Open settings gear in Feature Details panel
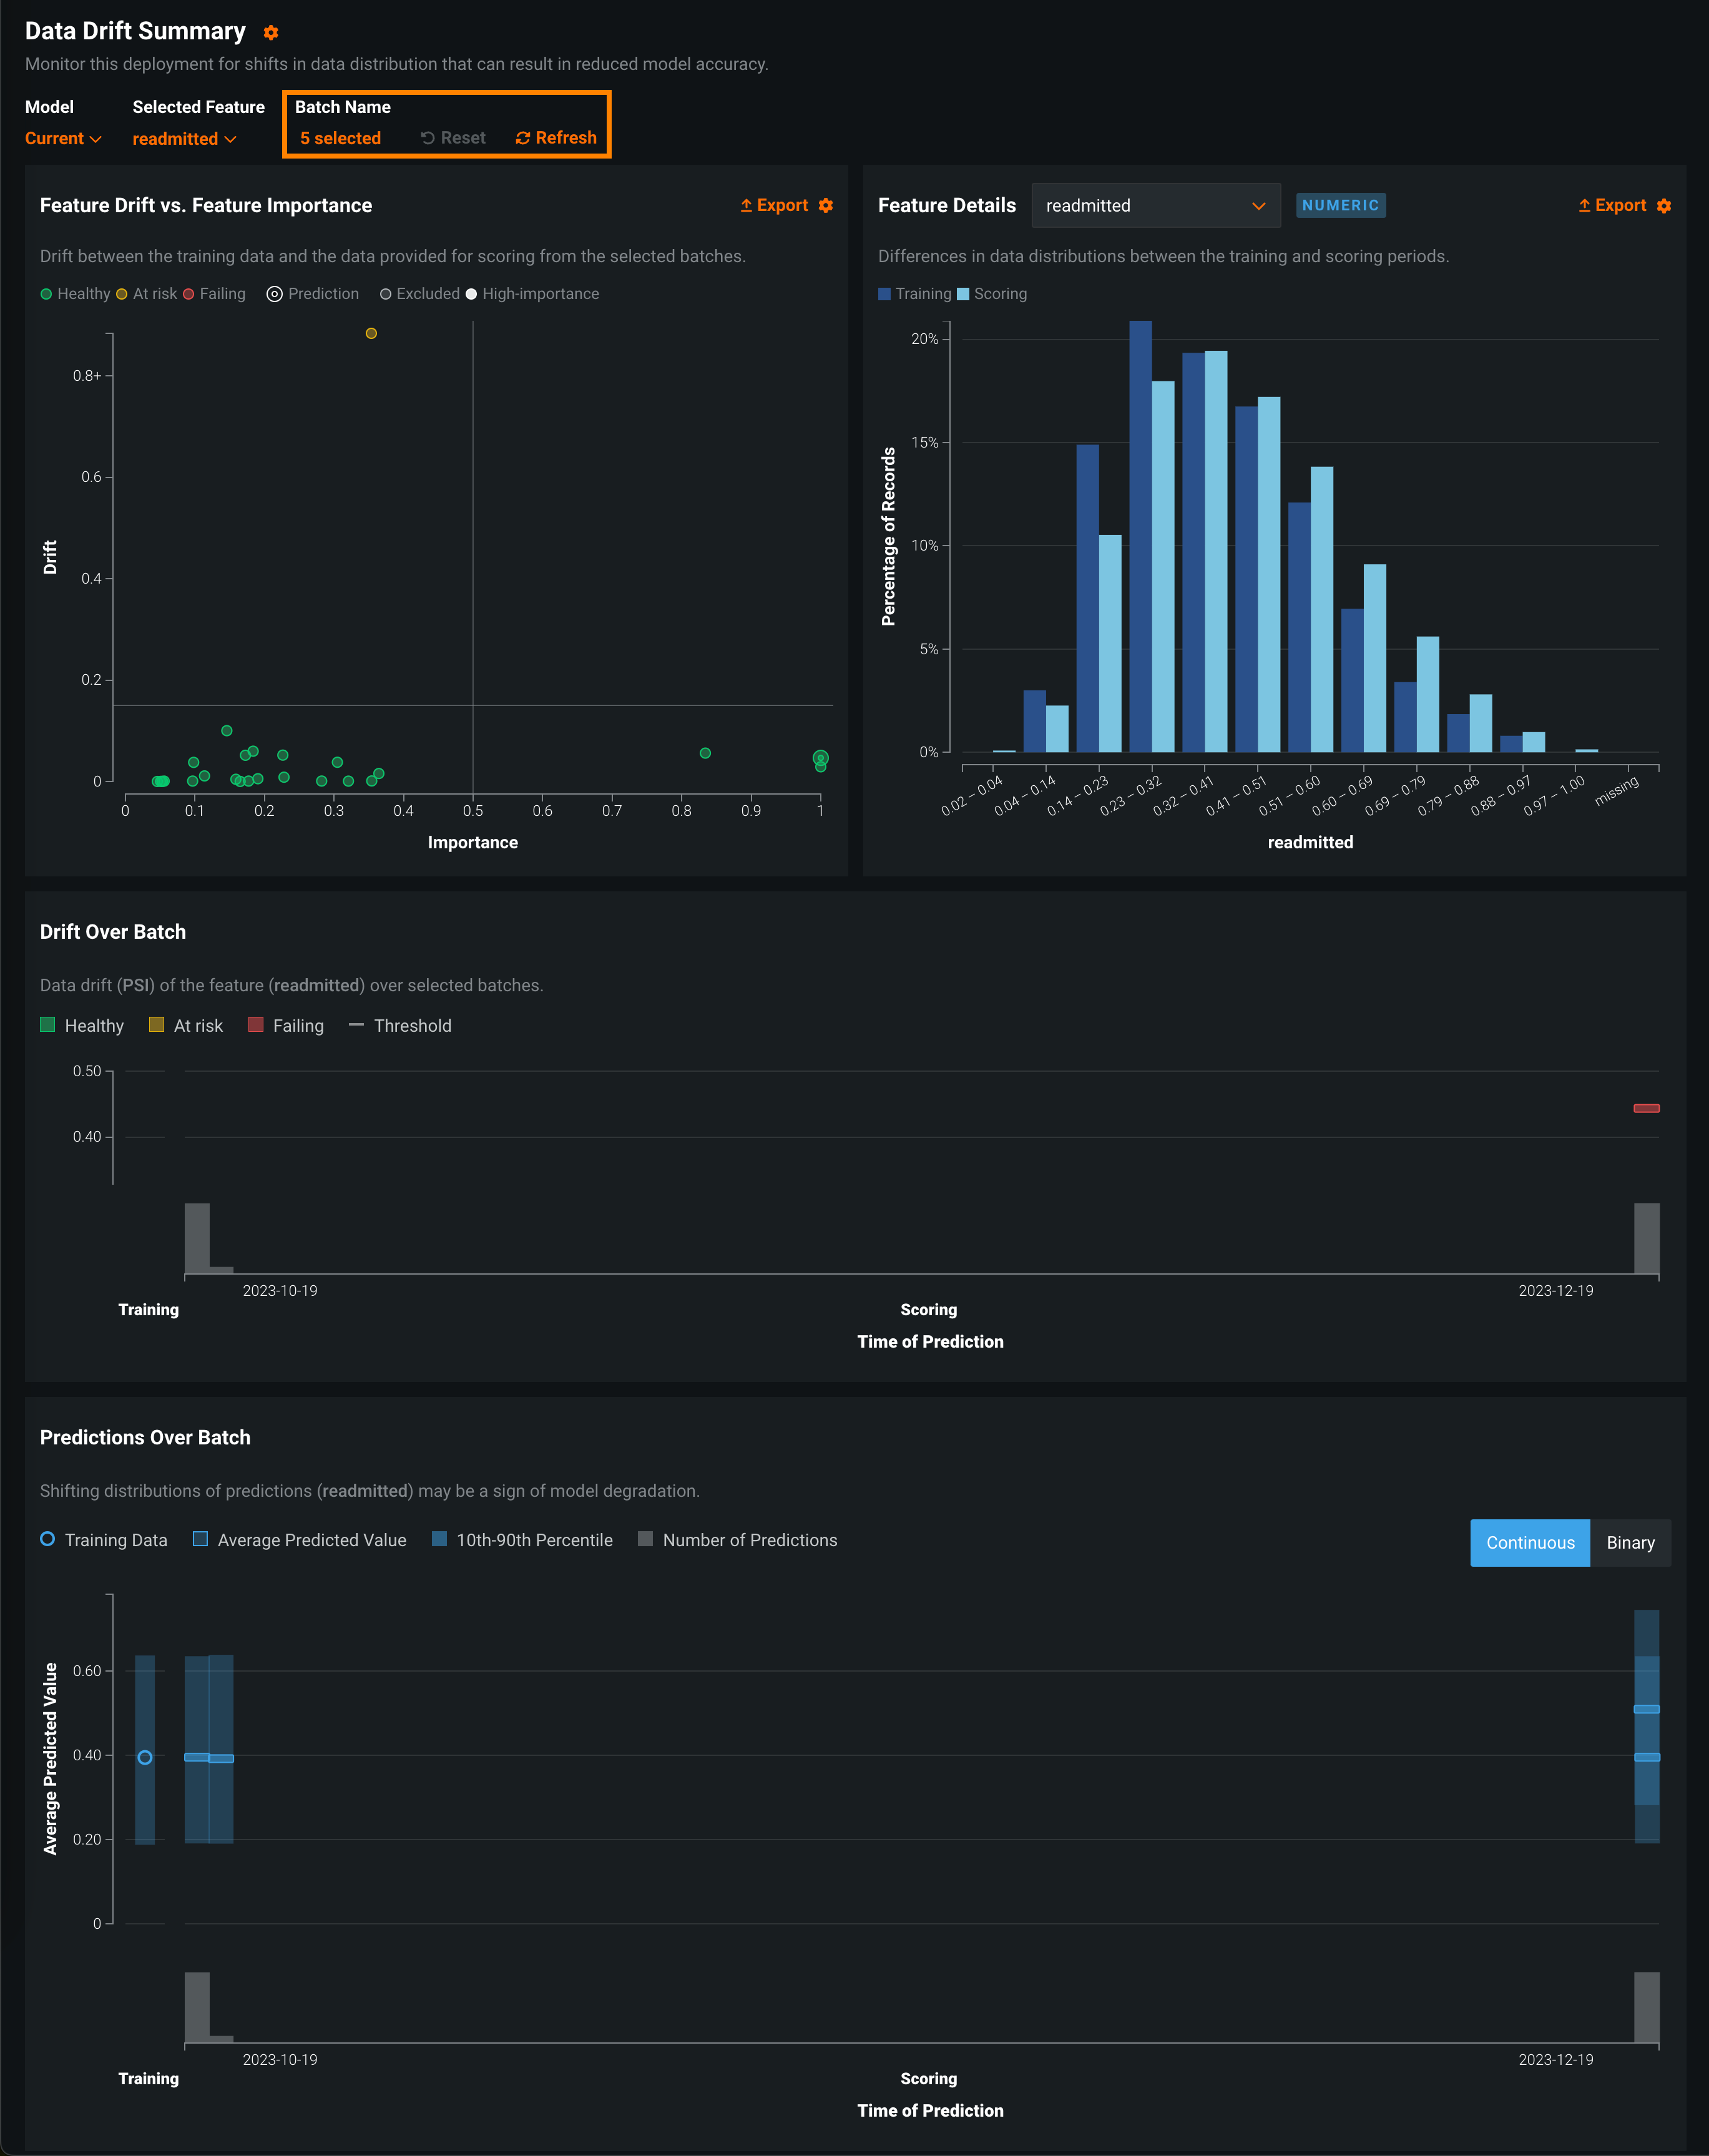 [x=1664, y=206]
